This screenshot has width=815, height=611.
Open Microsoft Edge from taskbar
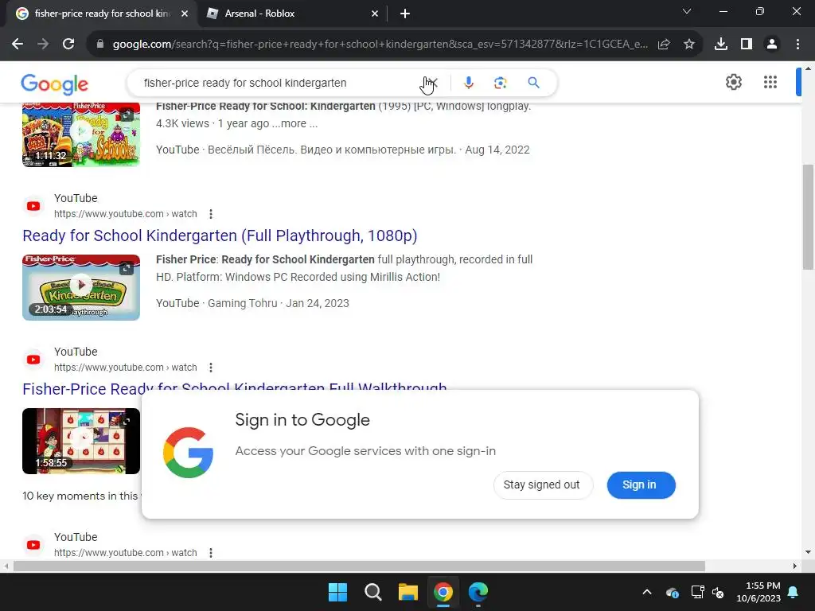tap(478, 592)
